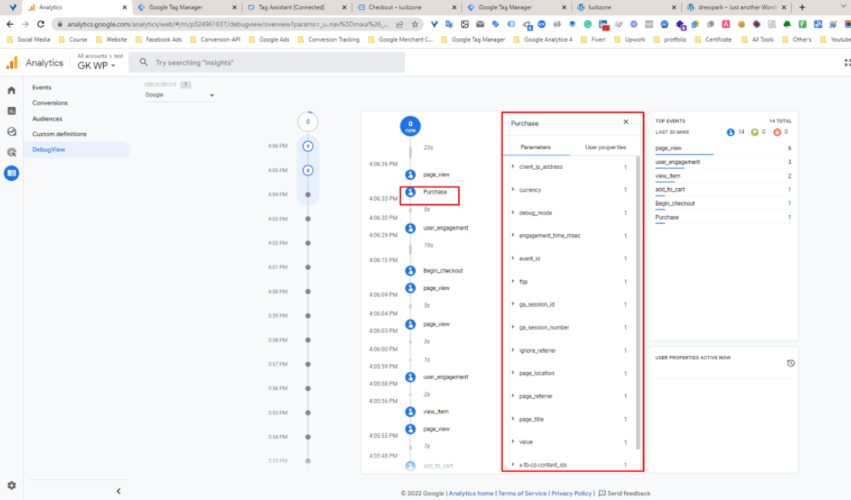Screen dimensions: 851x500
Task: Click the Purchase event icon in timeline
Action: coord(410,193)
